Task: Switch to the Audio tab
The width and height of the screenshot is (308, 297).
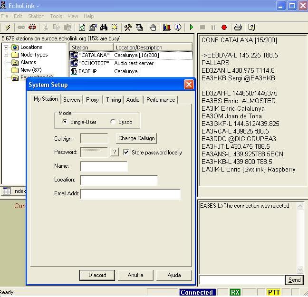Action: pyautogui.click(x=133, y=100)
